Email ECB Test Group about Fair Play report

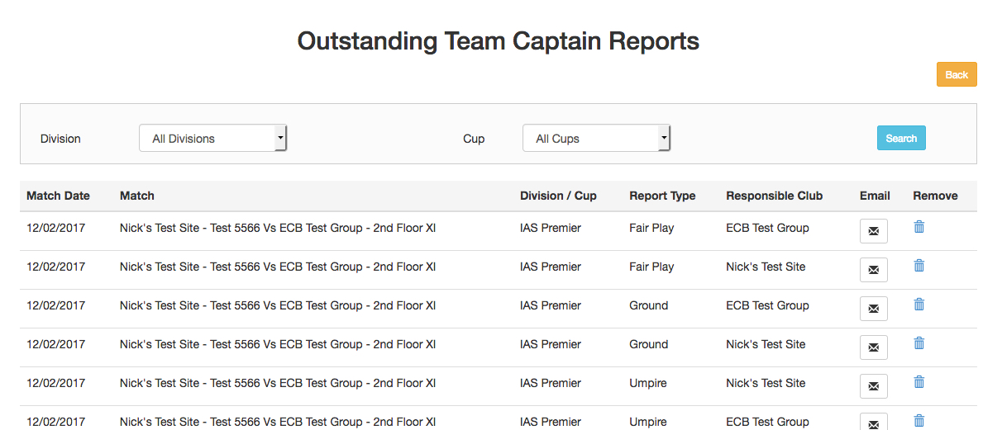(873, 231)
